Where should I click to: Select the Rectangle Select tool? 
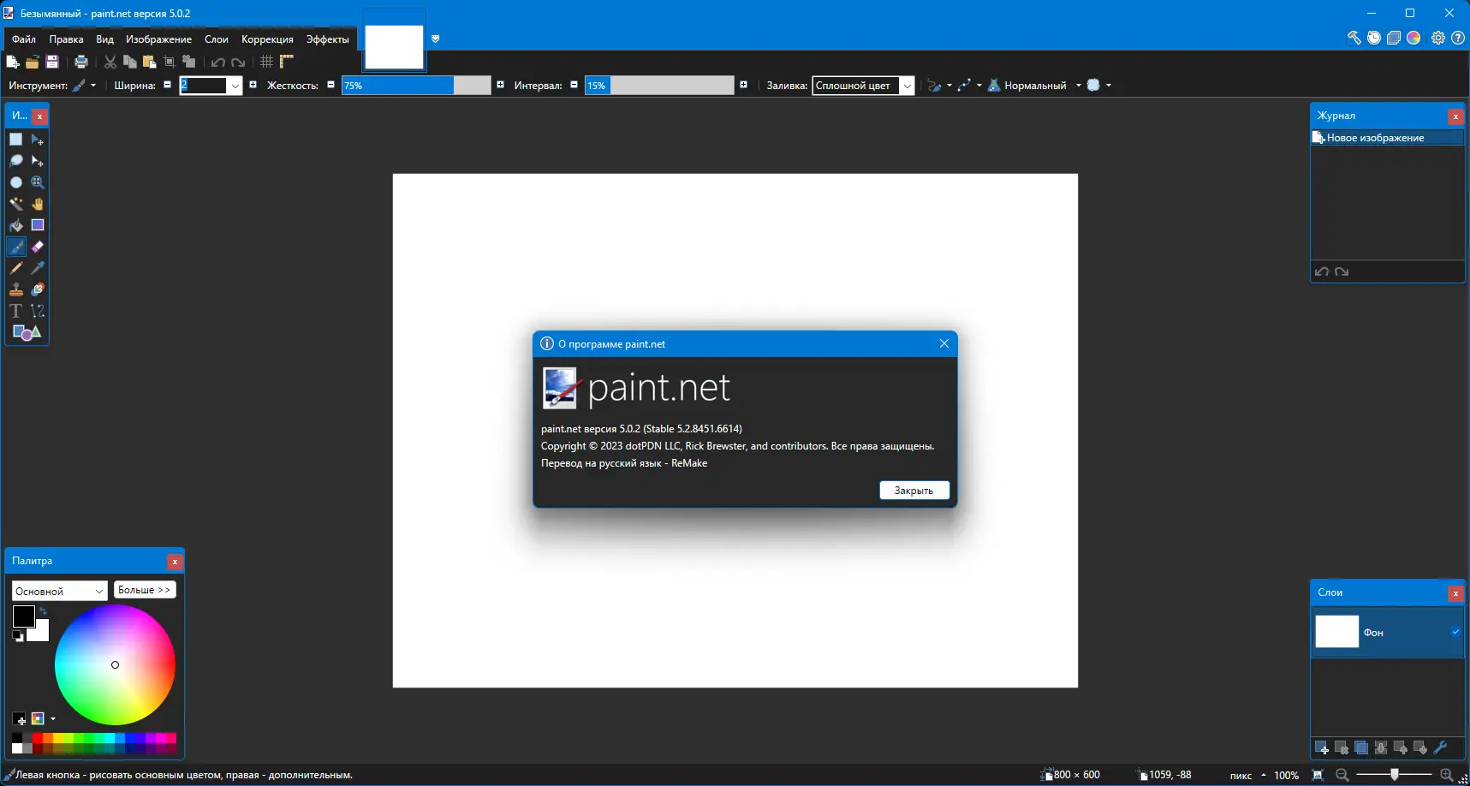(16, 140)
